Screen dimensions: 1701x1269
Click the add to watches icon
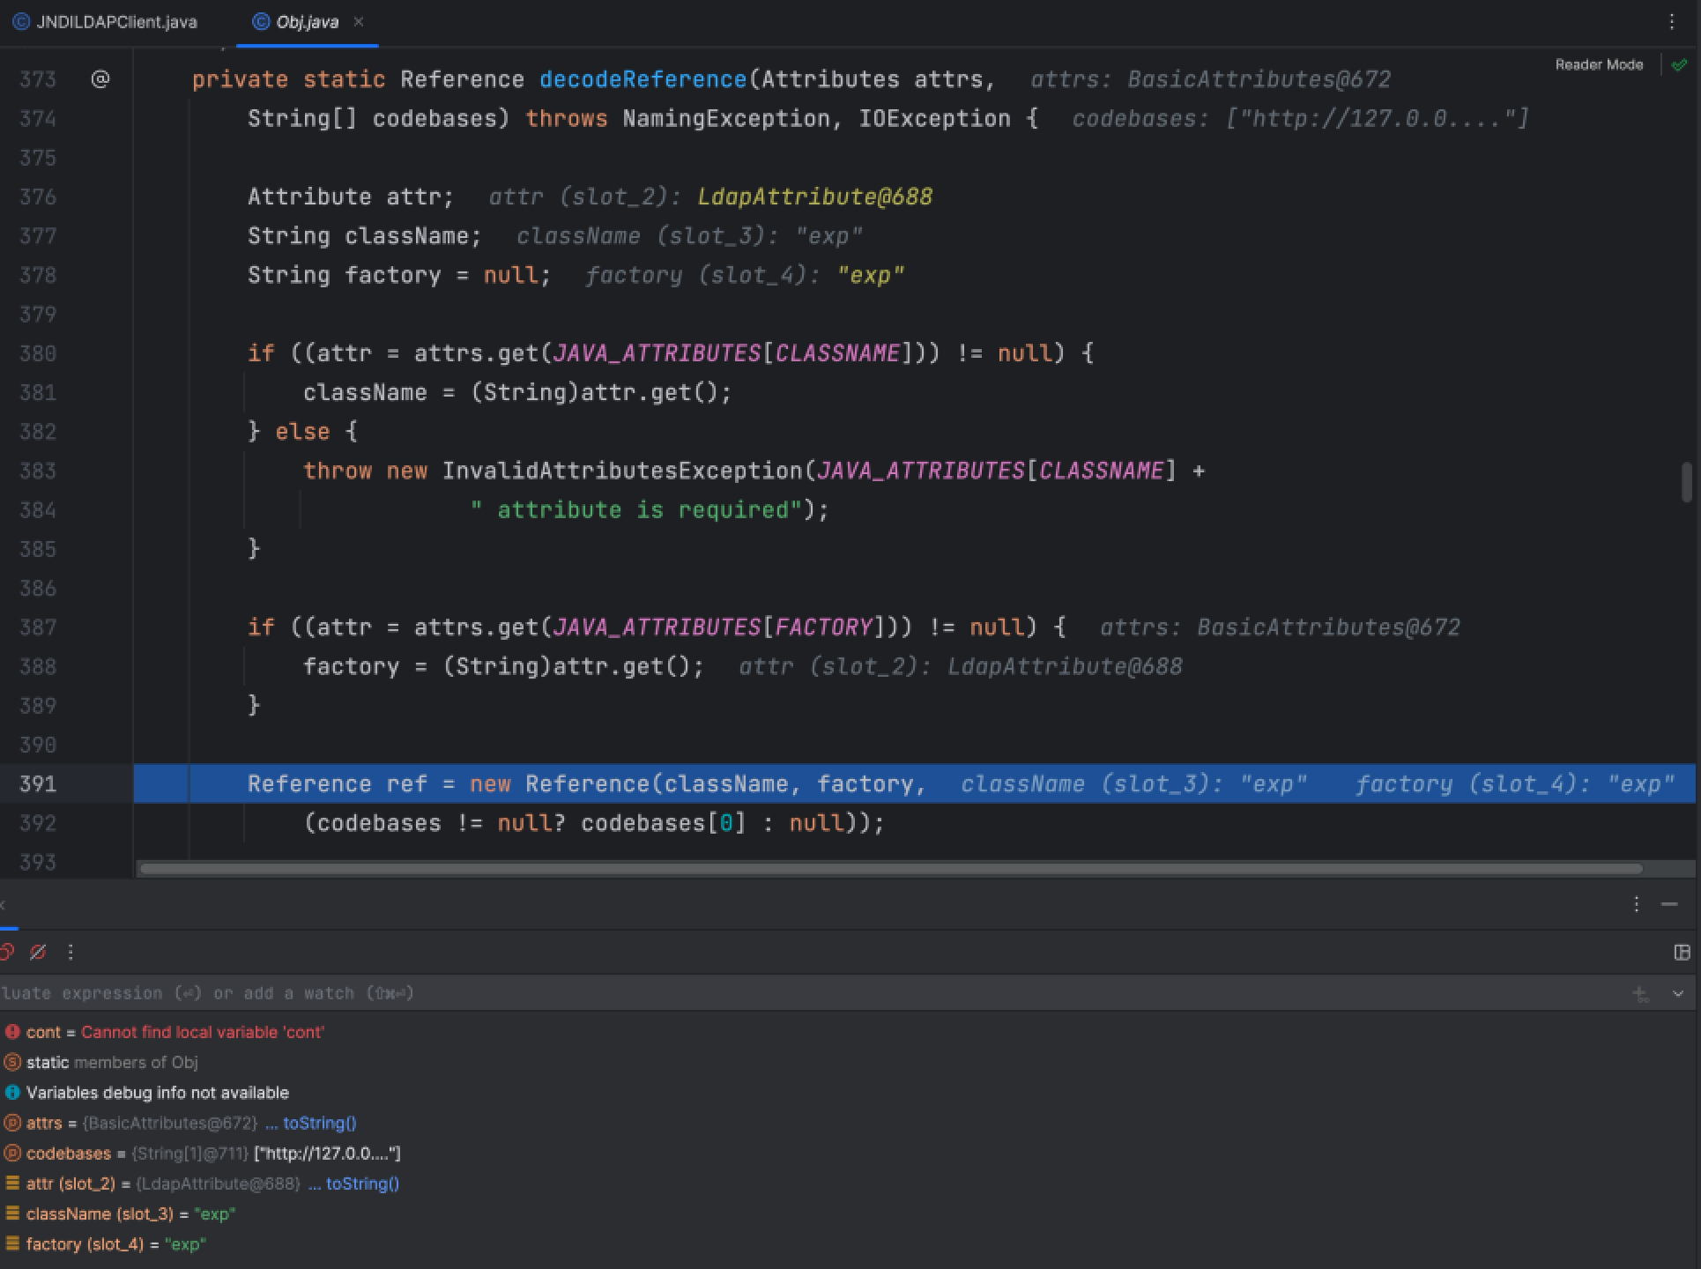(x=1641, y=994)
